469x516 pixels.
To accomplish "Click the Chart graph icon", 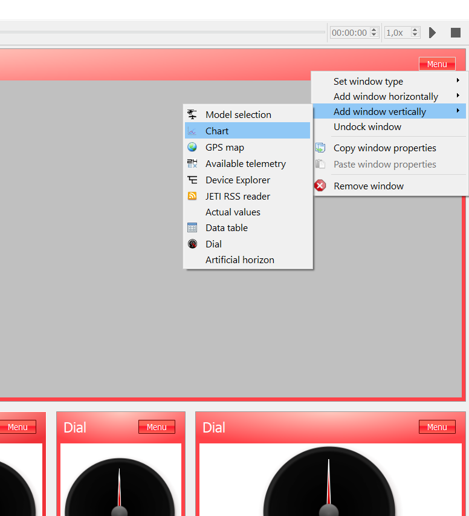I will coord(192,131).
